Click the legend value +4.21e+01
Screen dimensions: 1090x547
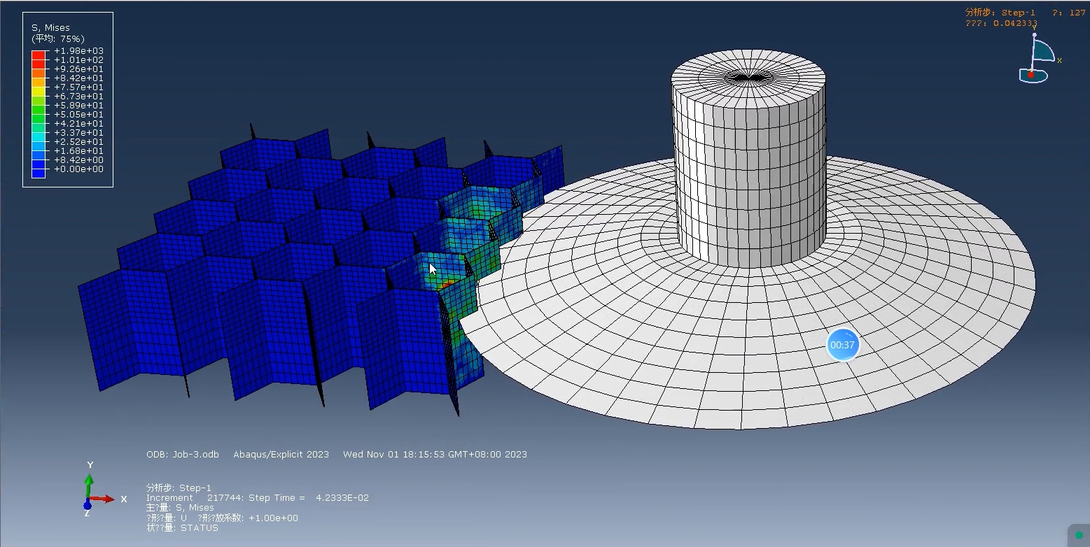[x=78, y=124]
